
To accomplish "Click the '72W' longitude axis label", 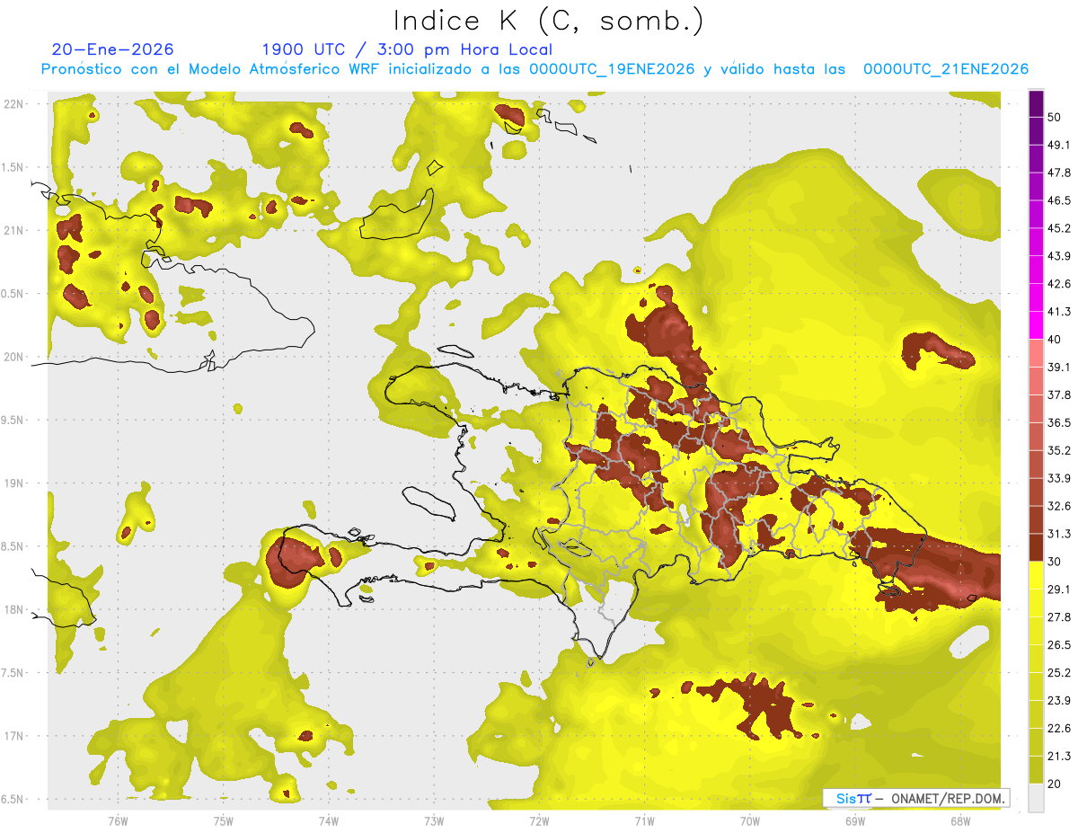I will coord(539,821).
